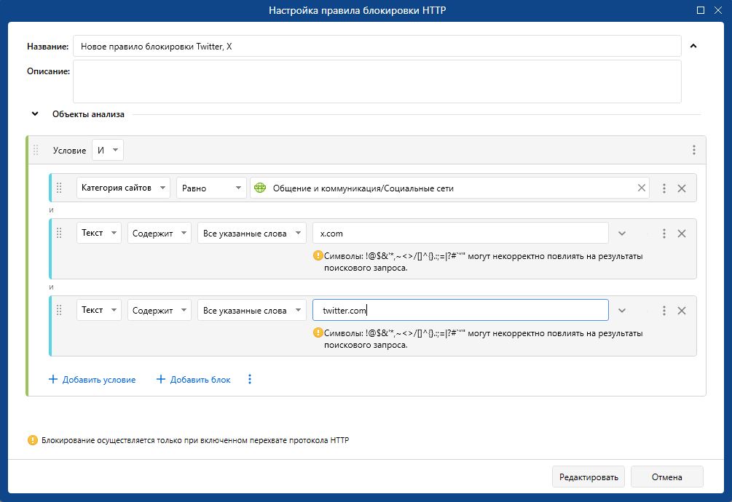Click the twitter.com text input field
The image size is (732, 502).
pos(460,310)
